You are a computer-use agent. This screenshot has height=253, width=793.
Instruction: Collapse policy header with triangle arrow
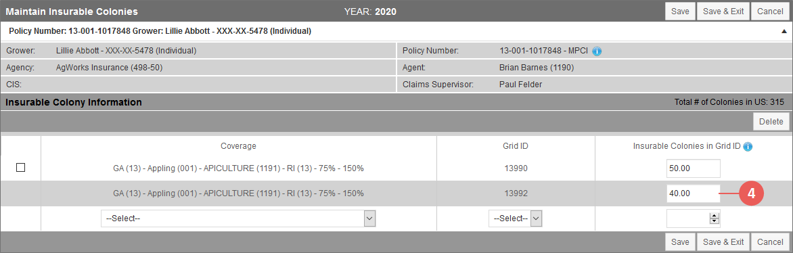coord(784,31)
